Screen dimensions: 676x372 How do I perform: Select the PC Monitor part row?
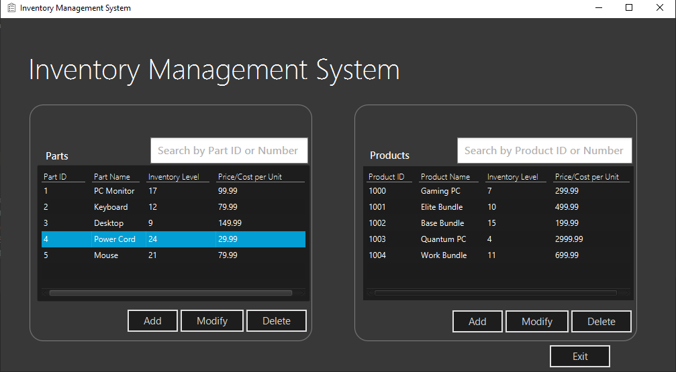[x=173, y=191]
